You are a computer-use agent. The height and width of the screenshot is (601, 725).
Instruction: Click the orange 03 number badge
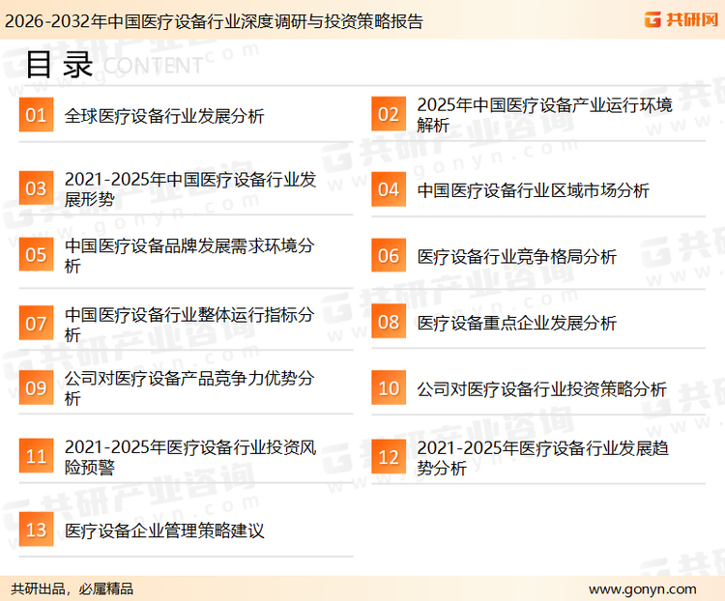pyautogui.click(x=36, y=188)
